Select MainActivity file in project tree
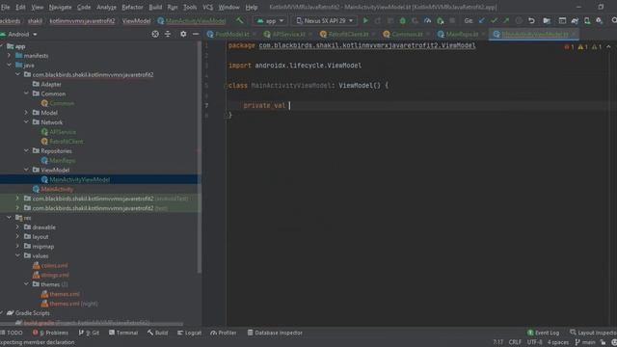This screenshot has width=617, height=347. click(57, 189)
